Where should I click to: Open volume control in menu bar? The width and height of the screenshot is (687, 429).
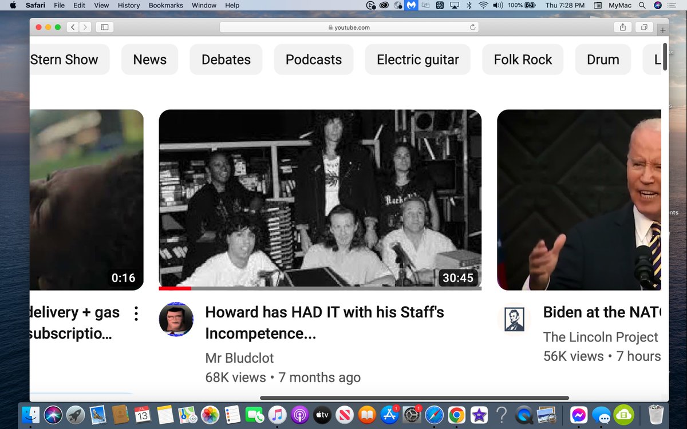tap(498, 5)
